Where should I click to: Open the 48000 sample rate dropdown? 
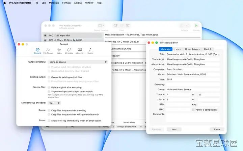(x=108, y=127)
